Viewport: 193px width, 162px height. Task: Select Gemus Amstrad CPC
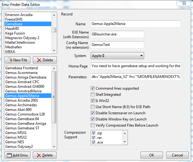pyautogui.click(x=28, y=82)
